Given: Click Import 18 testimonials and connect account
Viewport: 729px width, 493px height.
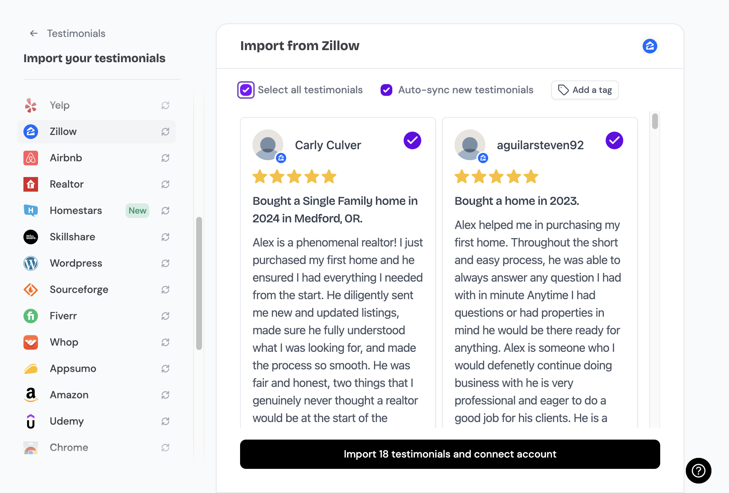Looking at the screenshot, I should click(450, 454).
